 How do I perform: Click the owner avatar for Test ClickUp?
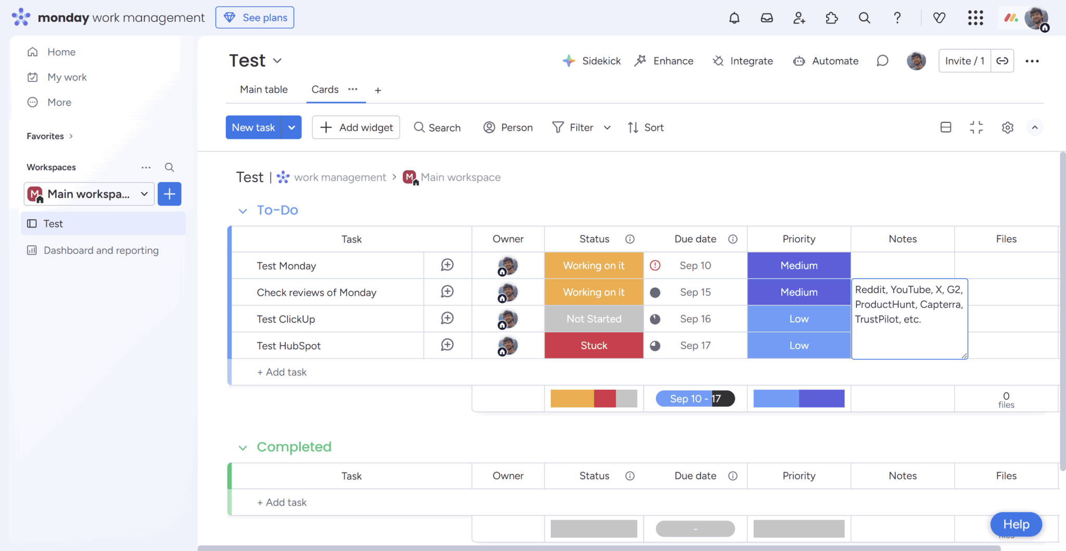(507, 319)
